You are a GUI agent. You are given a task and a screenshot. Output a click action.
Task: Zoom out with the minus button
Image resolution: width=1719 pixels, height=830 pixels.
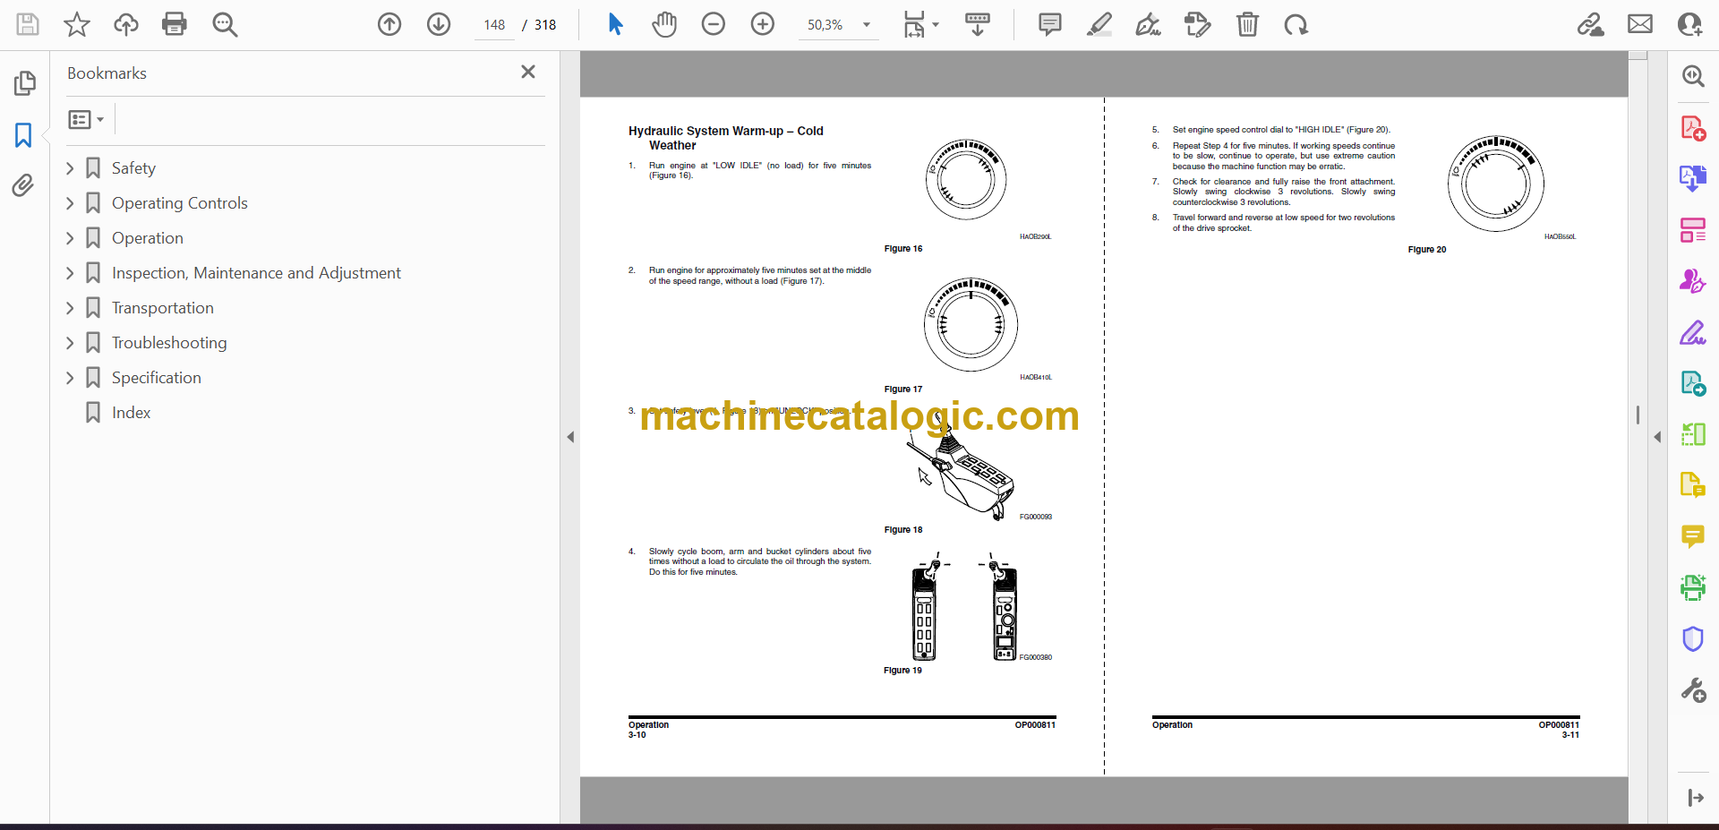click(714, 24)
